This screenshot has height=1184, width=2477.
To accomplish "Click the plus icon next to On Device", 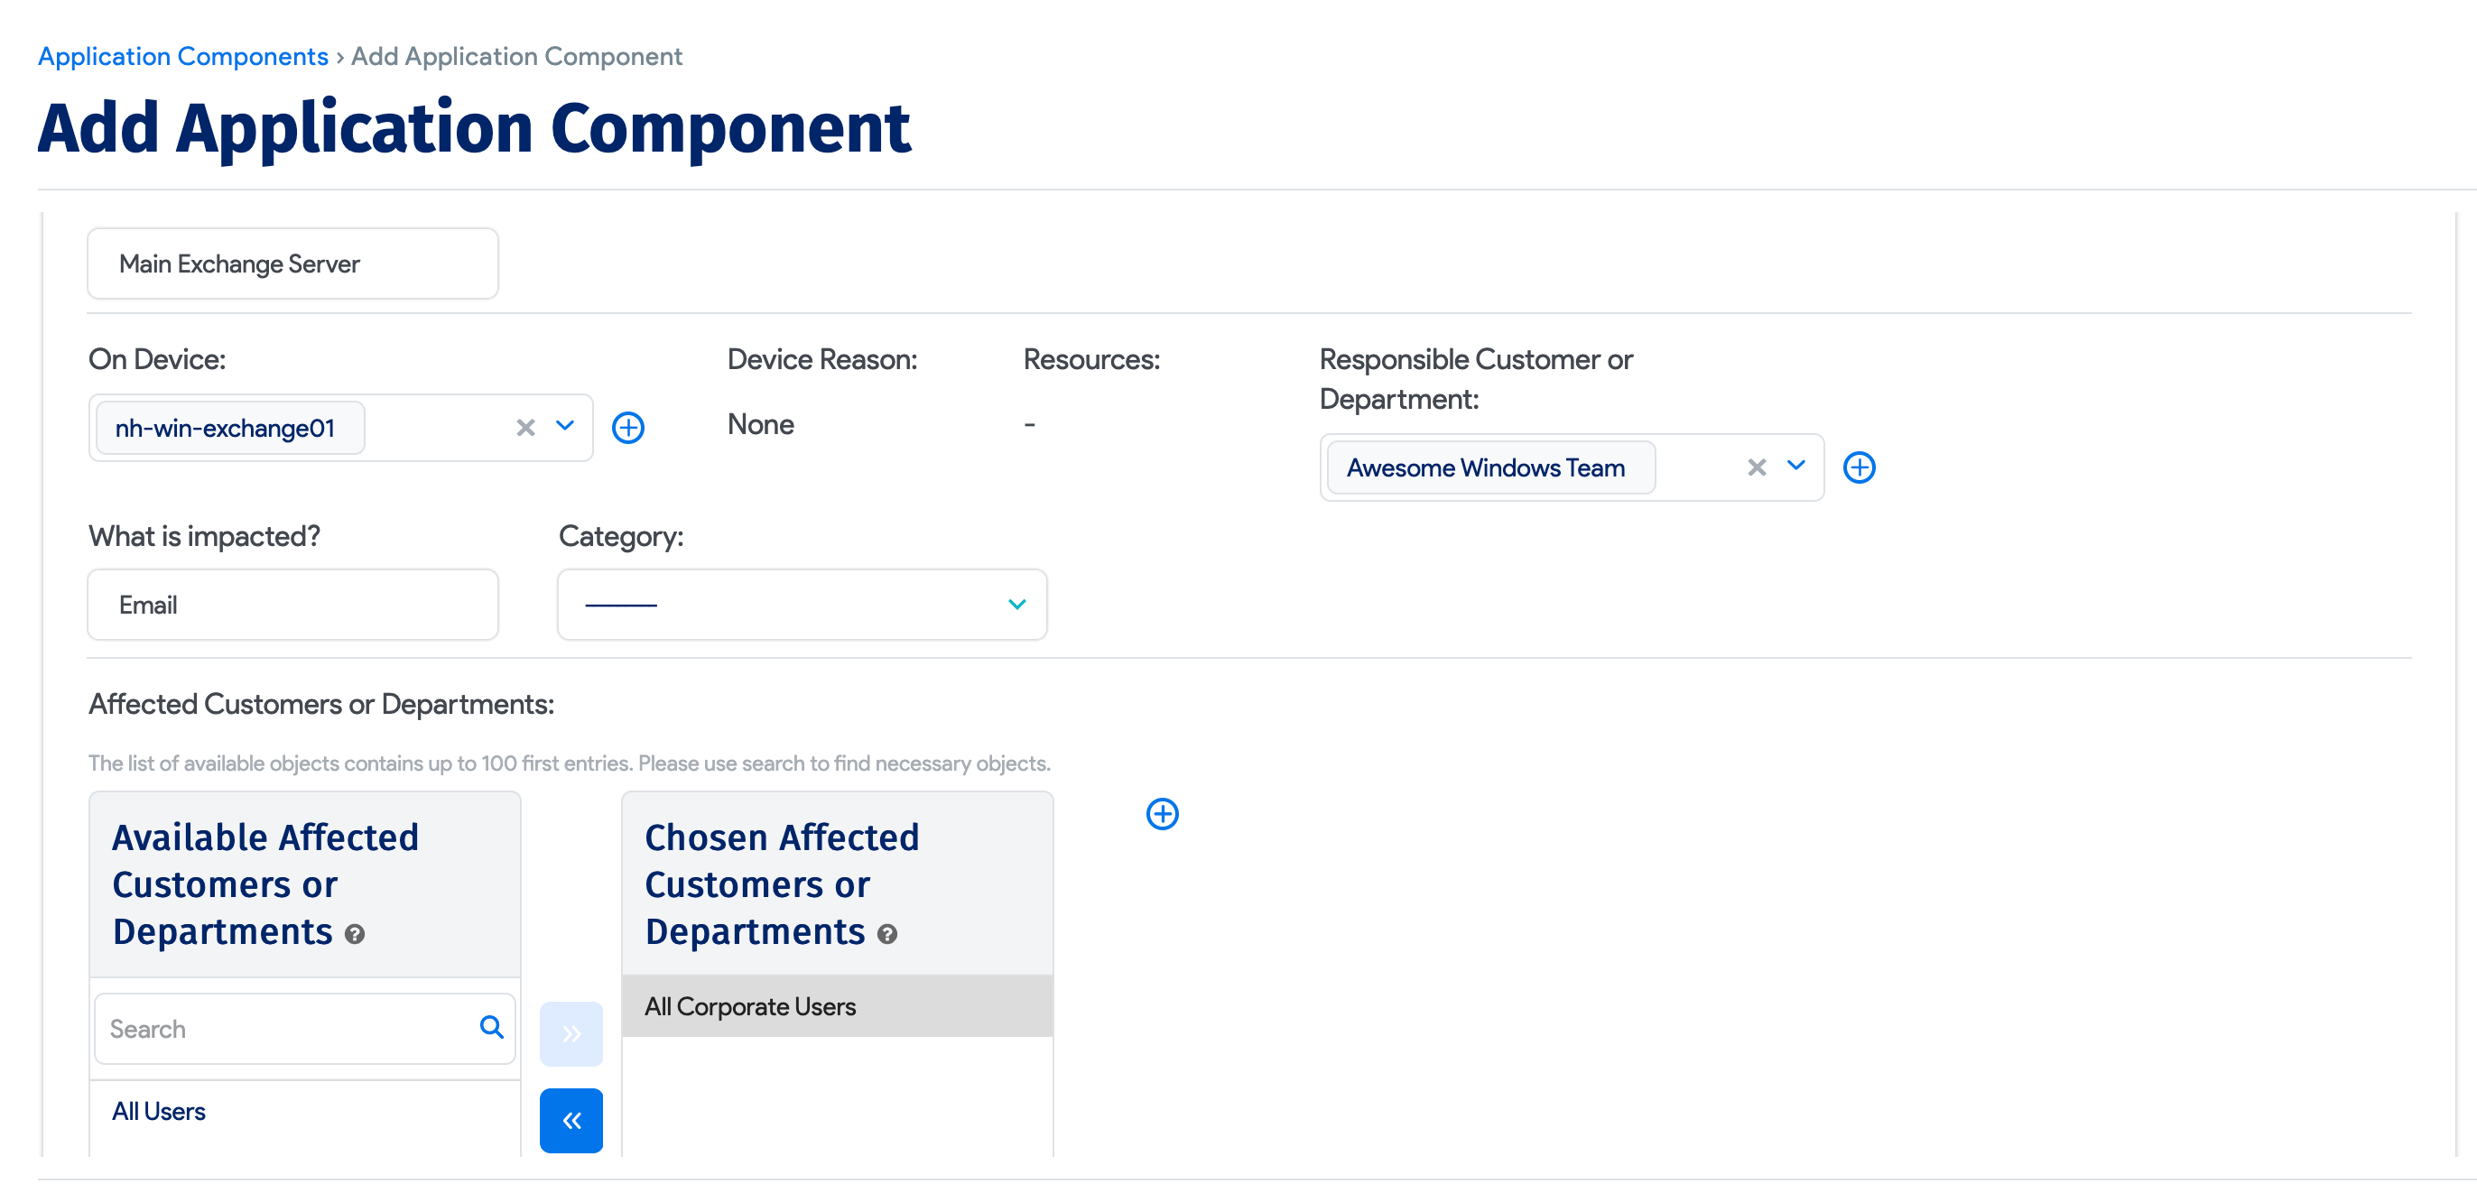I will pos(629,427).
